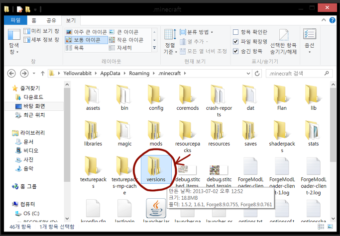Open Explorer help
This screenshot has height=236, width=340.
(332, 20)
